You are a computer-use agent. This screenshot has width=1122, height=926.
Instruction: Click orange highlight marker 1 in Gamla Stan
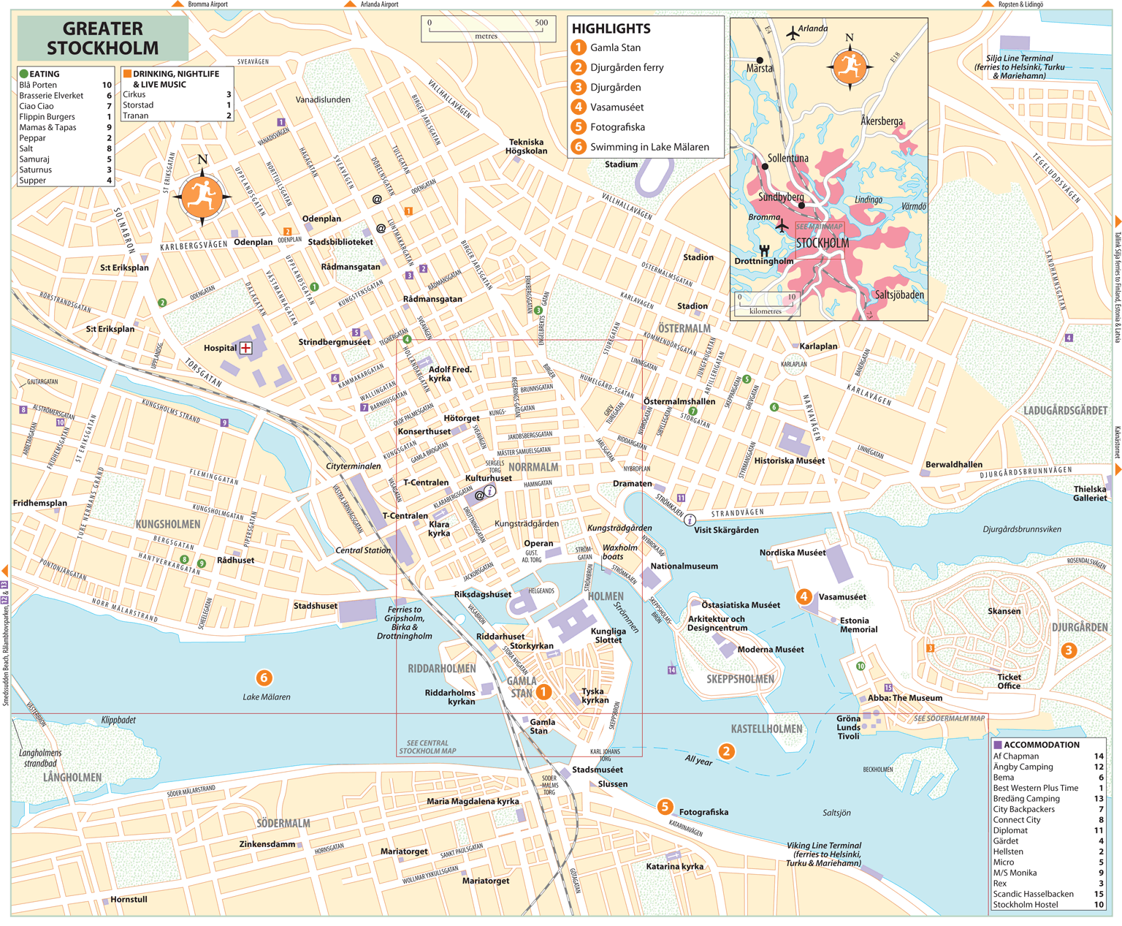pos(543,691)
